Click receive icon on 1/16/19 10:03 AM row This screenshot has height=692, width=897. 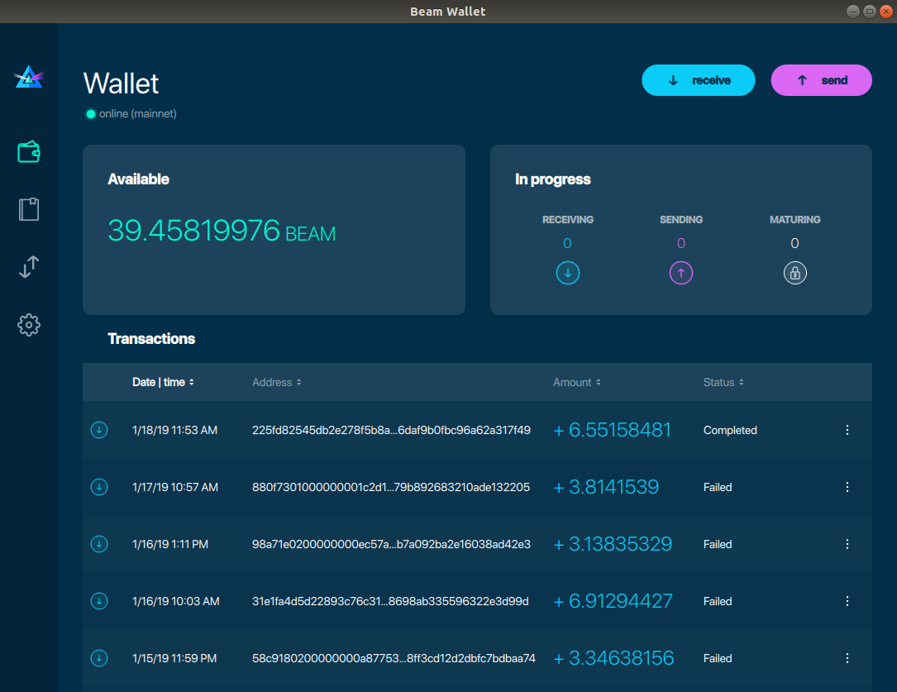pos(99,601)
